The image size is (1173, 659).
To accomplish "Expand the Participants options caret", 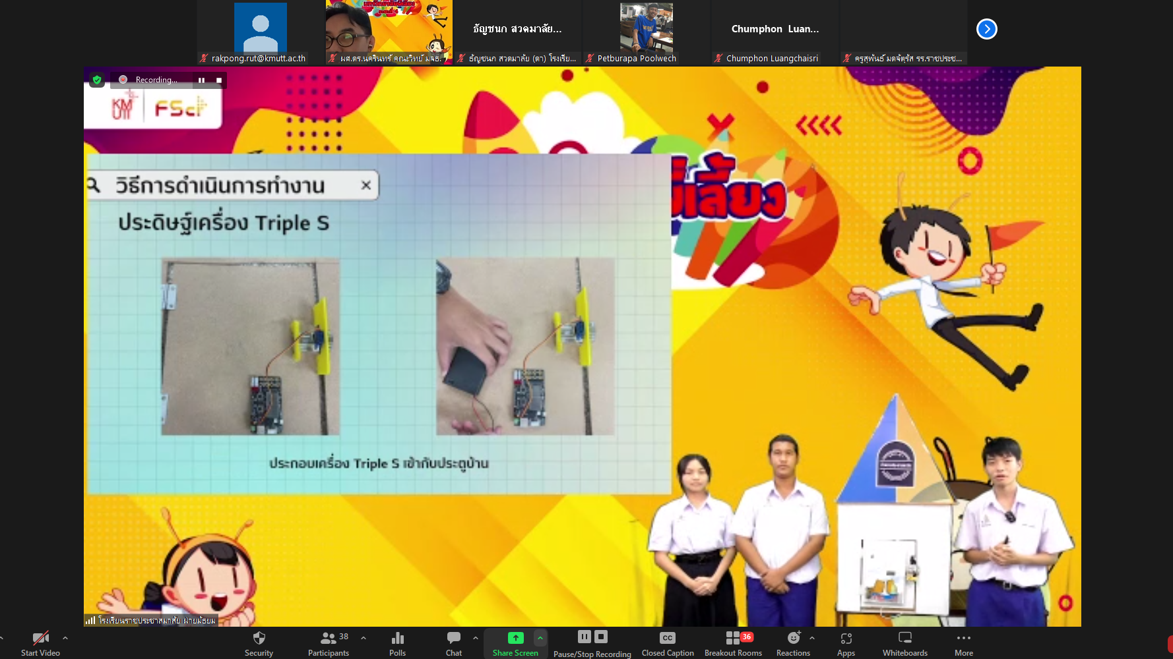I will tap(364, 638).
